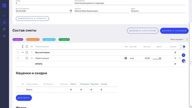
Task: Click 'Техника' column header link
Action: coord(104,84)
